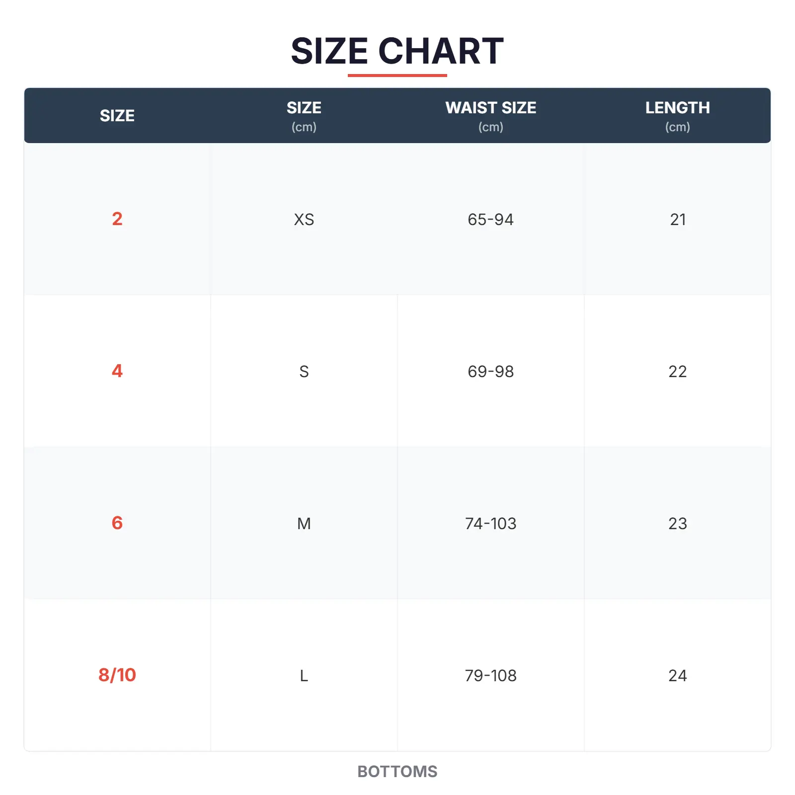The image size is (795, 795).
Task: Click the SIZE (cm) column header
Action: pos(304,116)
